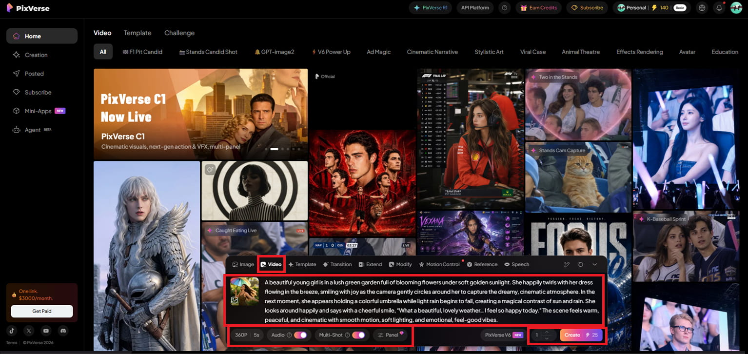Select the Extend mode tab
The image size is (748, 354).
[370, 264]
